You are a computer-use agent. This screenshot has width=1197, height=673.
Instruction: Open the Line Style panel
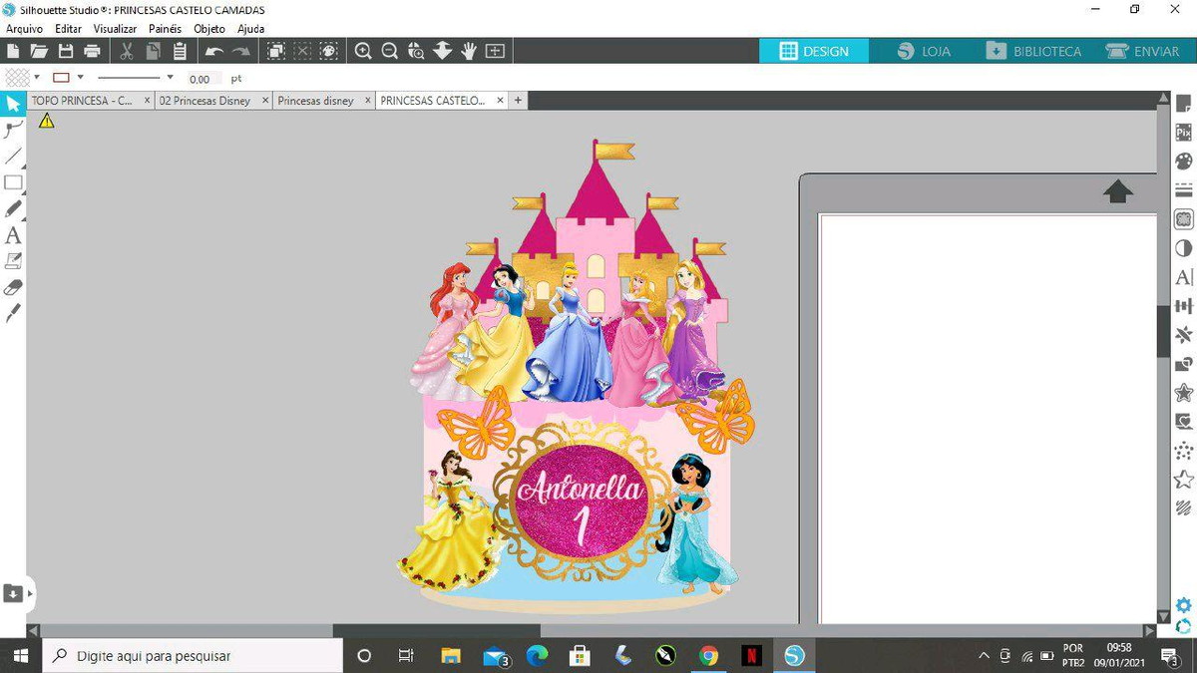1184,190
